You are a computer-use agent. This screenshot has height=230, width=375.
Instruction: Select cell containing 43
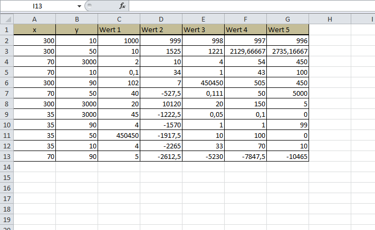coord(245,72)
